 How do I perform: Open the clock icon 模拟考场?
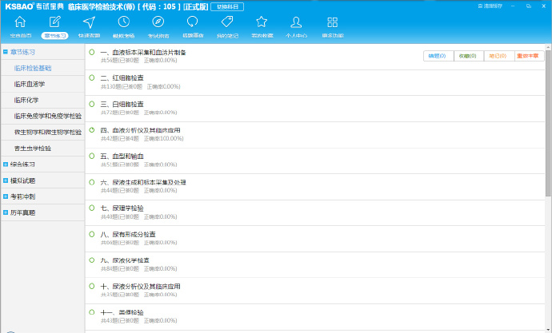coord(123,22)
